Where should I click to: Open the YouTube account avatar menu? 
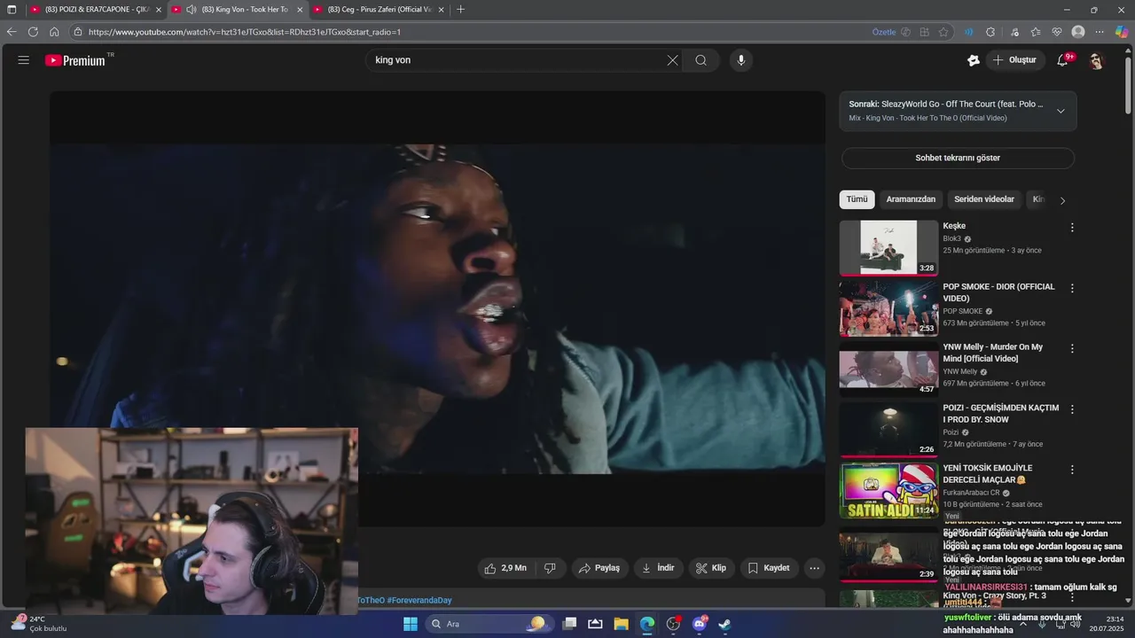[1096, 60]
